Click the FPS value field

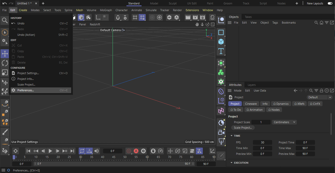[262, 142]
